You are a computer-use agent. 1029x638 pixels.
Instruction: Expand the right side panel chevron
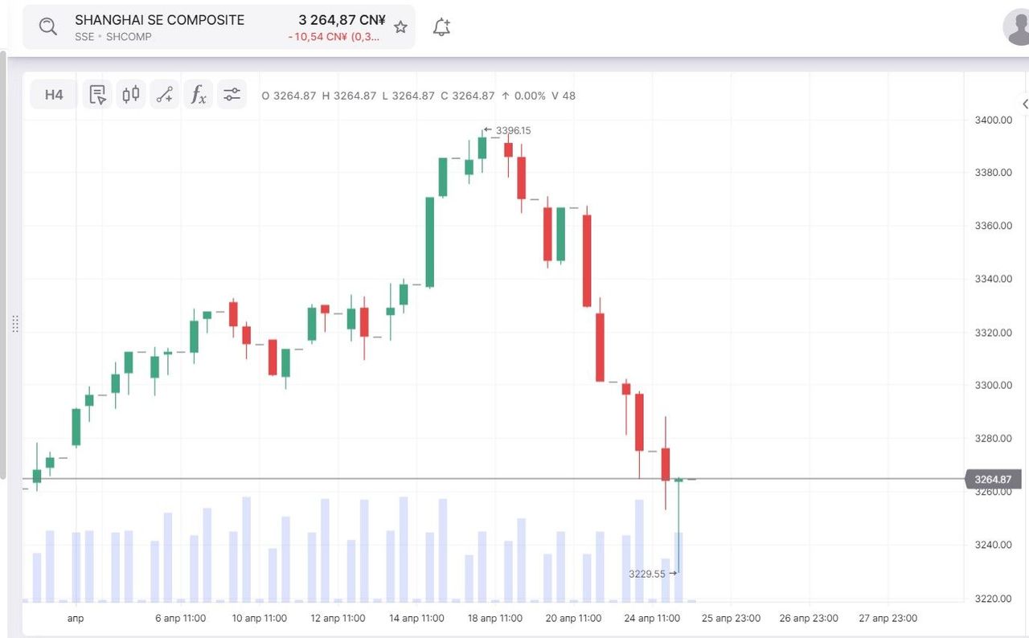pyautogui.click(x=1025, y=104)
